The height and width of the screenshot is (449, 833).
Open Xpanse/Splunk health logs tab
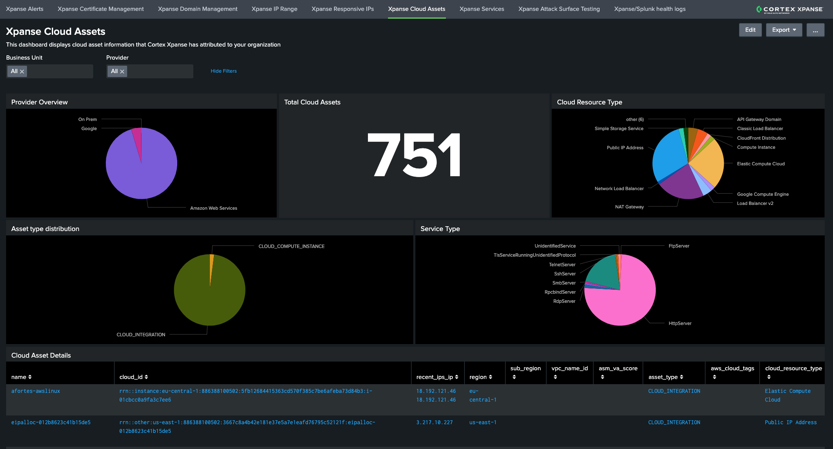[x=650, y=9]
